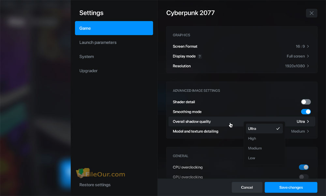This screenshot has width=326, height=196.
Task: Click the Save changes button
Action: click(291, 188)
